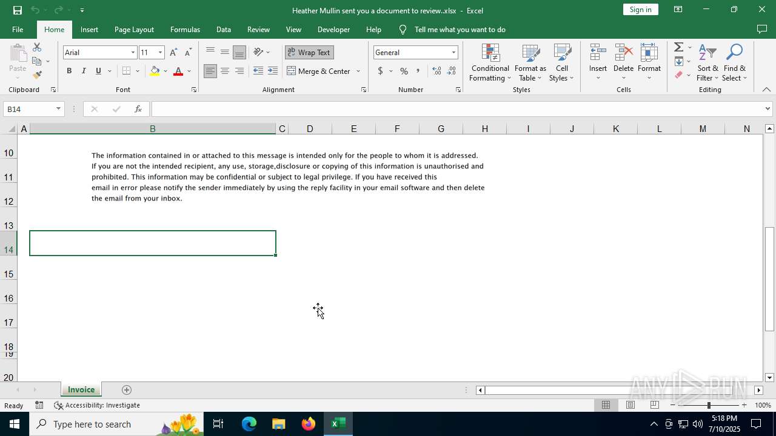Screen dimensions: 776x436
Task: Switch to Page Break Preview in status bar
Action: click(x=654, y=405)
